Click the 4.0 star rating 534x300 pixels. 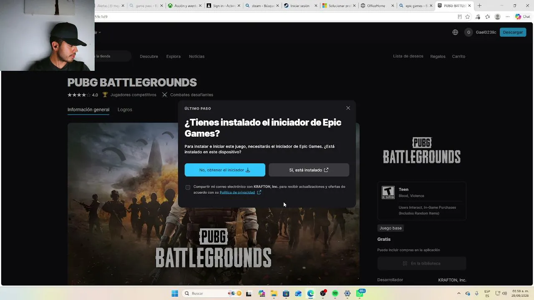tap(83, 95)
